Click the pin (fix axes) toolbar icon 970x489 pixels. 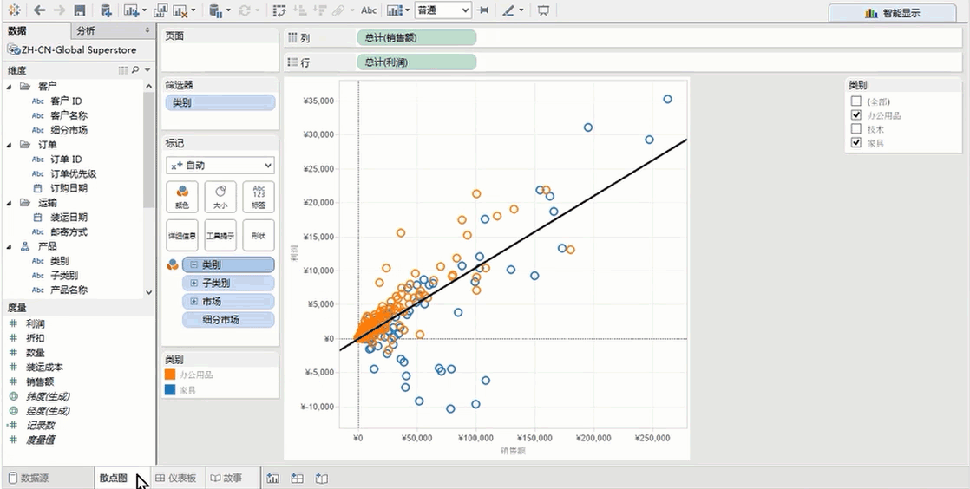click(483, 11)
